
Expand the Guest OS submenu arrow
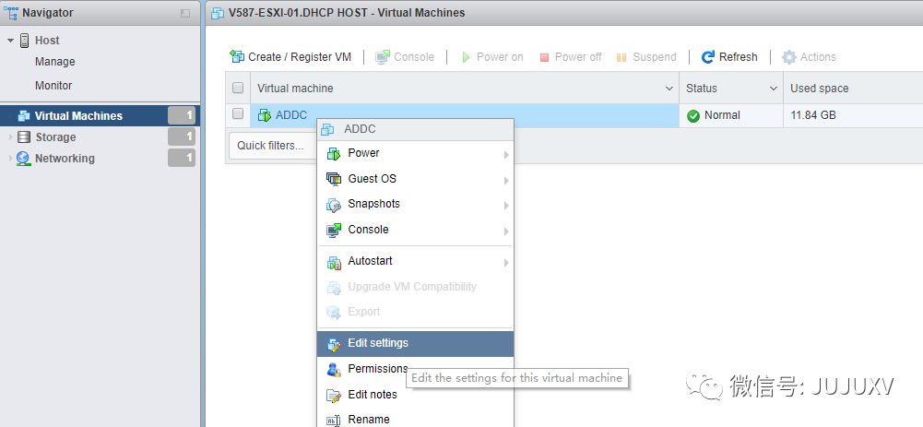coord(505,180)
